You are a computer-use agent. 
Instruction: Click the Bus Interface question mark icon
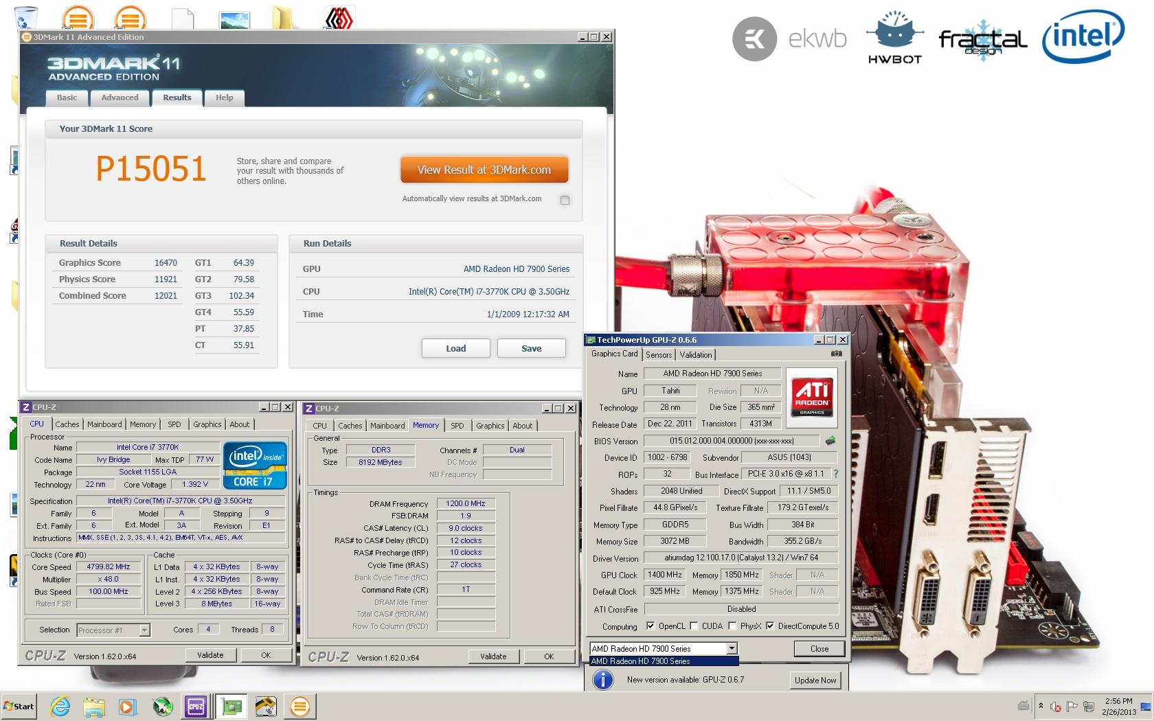click(836, 474)
